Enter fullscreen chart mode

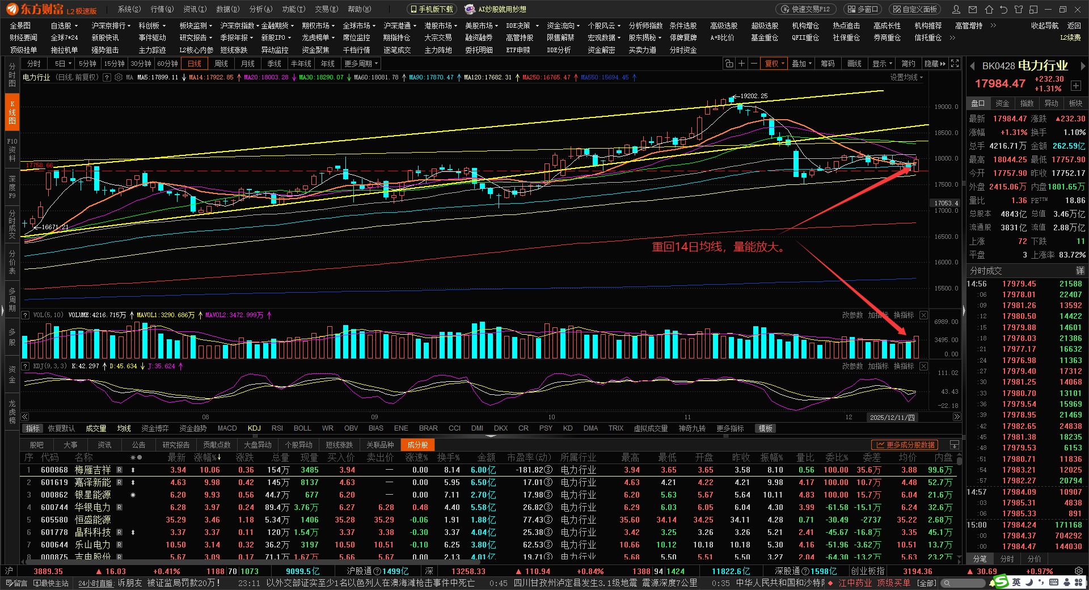coord(955,64)
